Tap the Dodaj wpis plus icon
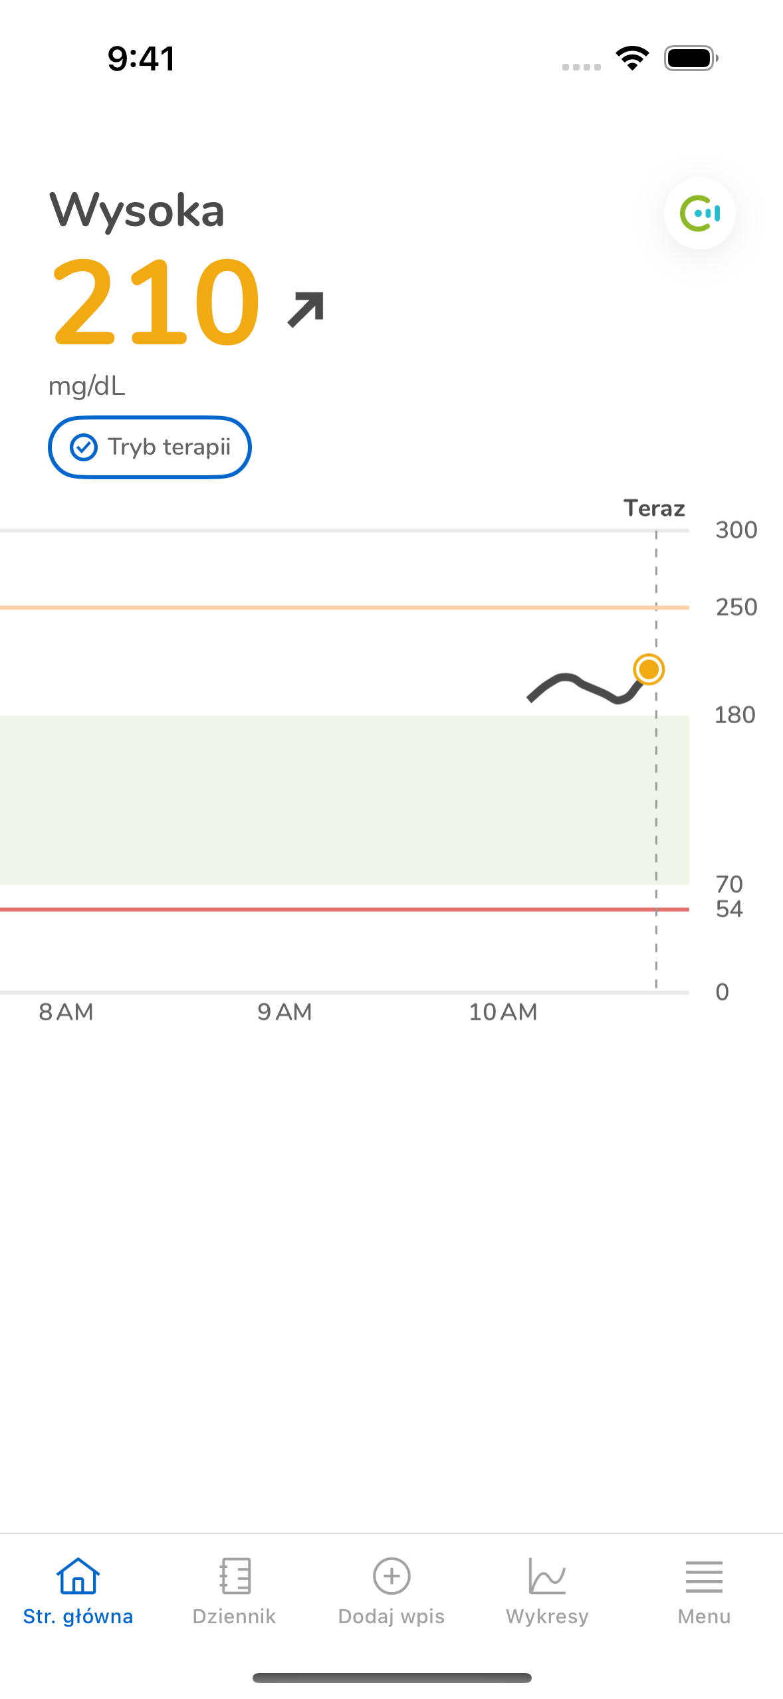 click(x=391, y=1576)
